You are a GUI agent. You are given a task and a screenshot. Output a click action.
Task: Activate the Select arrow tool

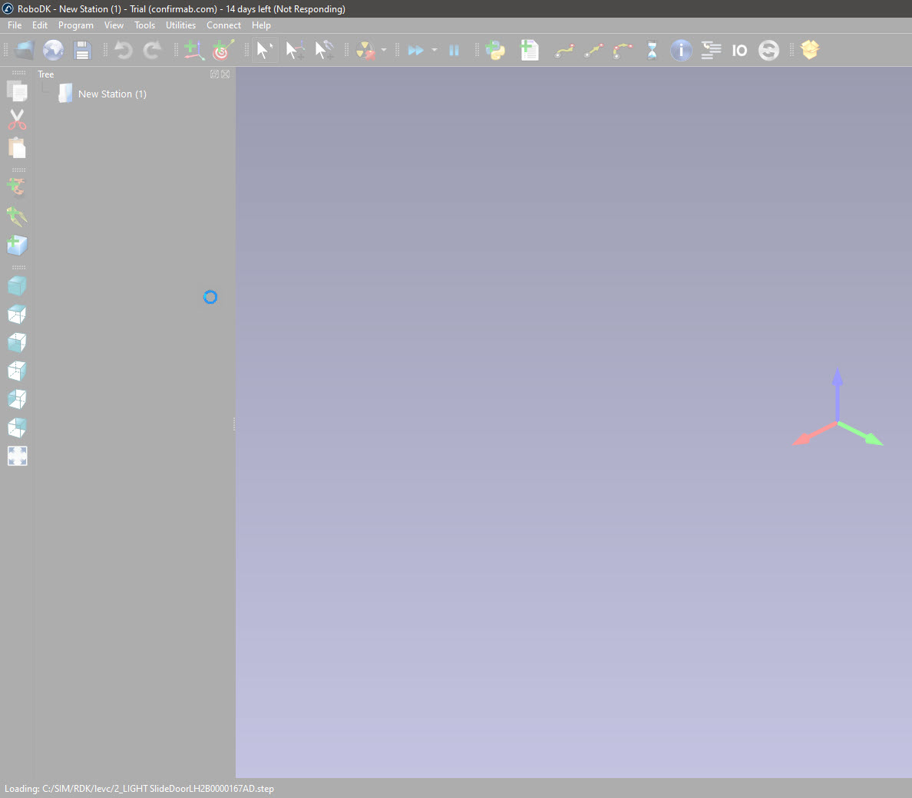pyautogui.click(x=265, y=51)
